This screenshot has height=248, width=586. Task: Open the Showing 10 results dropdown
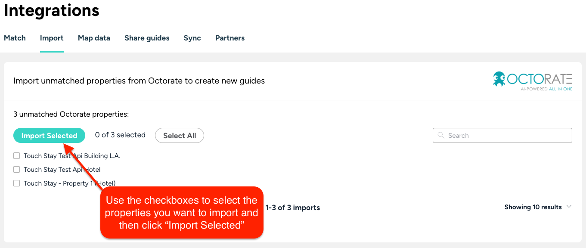(533, 207)
